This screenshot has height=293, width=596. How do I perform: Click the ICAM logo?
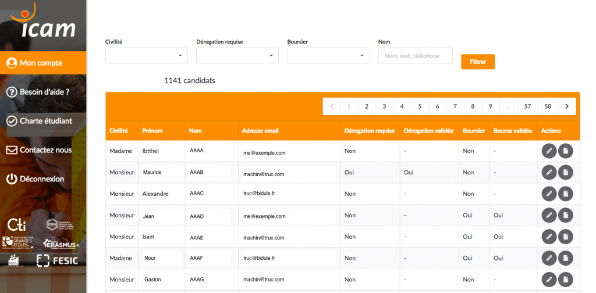tap(42, 23)
